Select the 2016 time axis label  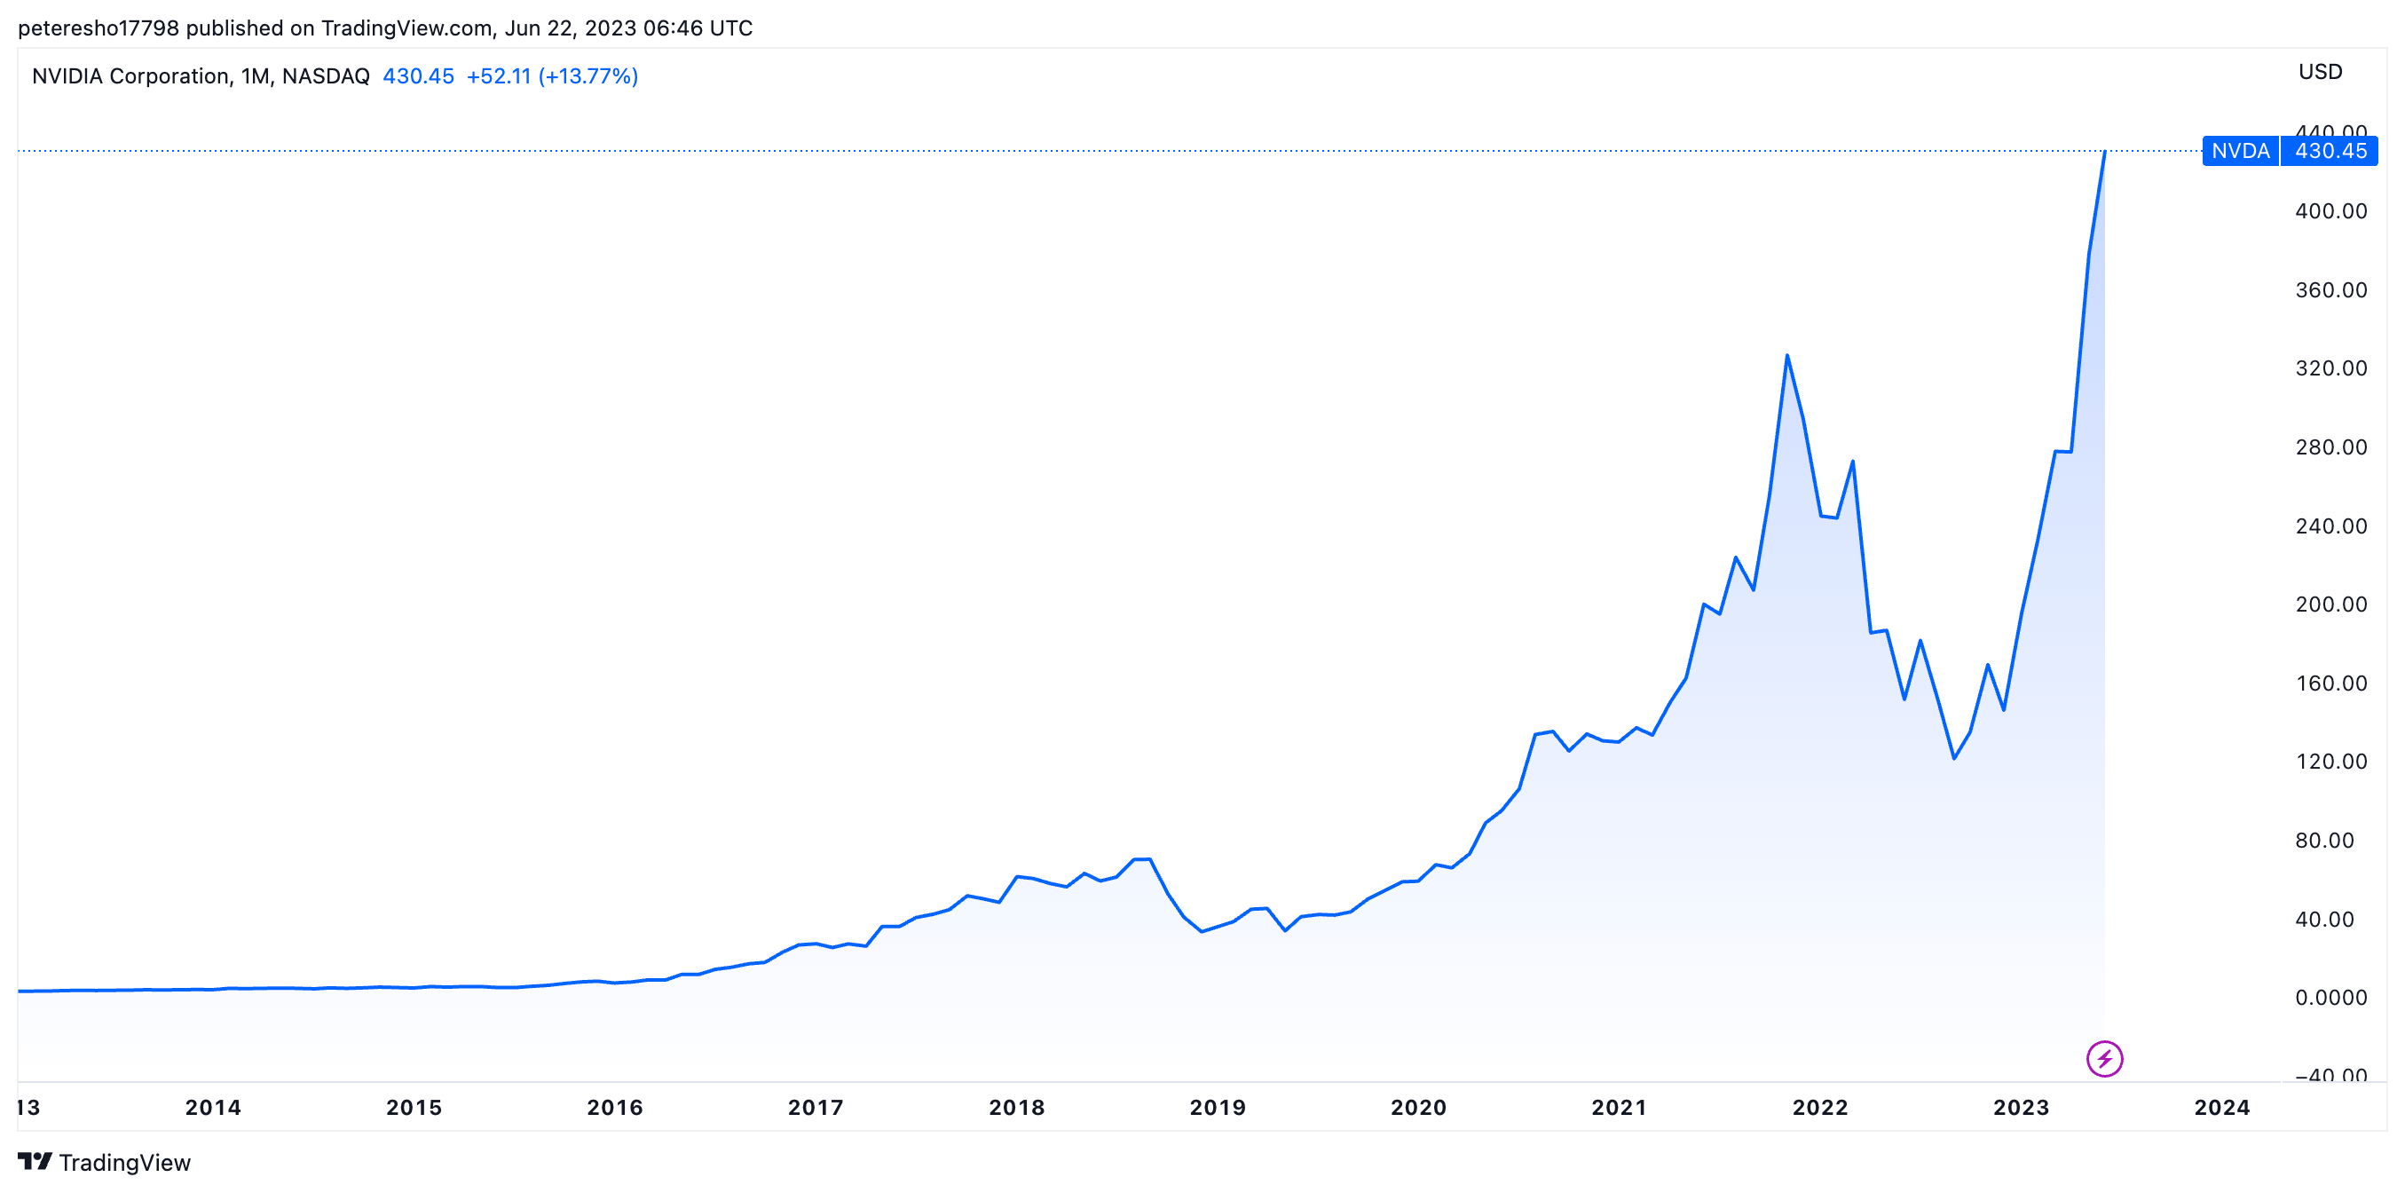pyautogui.click(x=614, y=1107)
